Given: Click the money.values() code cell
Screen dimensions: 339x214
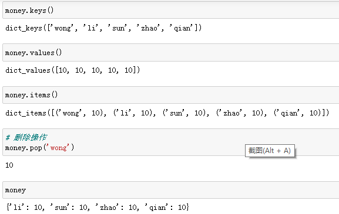Looking at the screenshot, I should pos(171,52).
